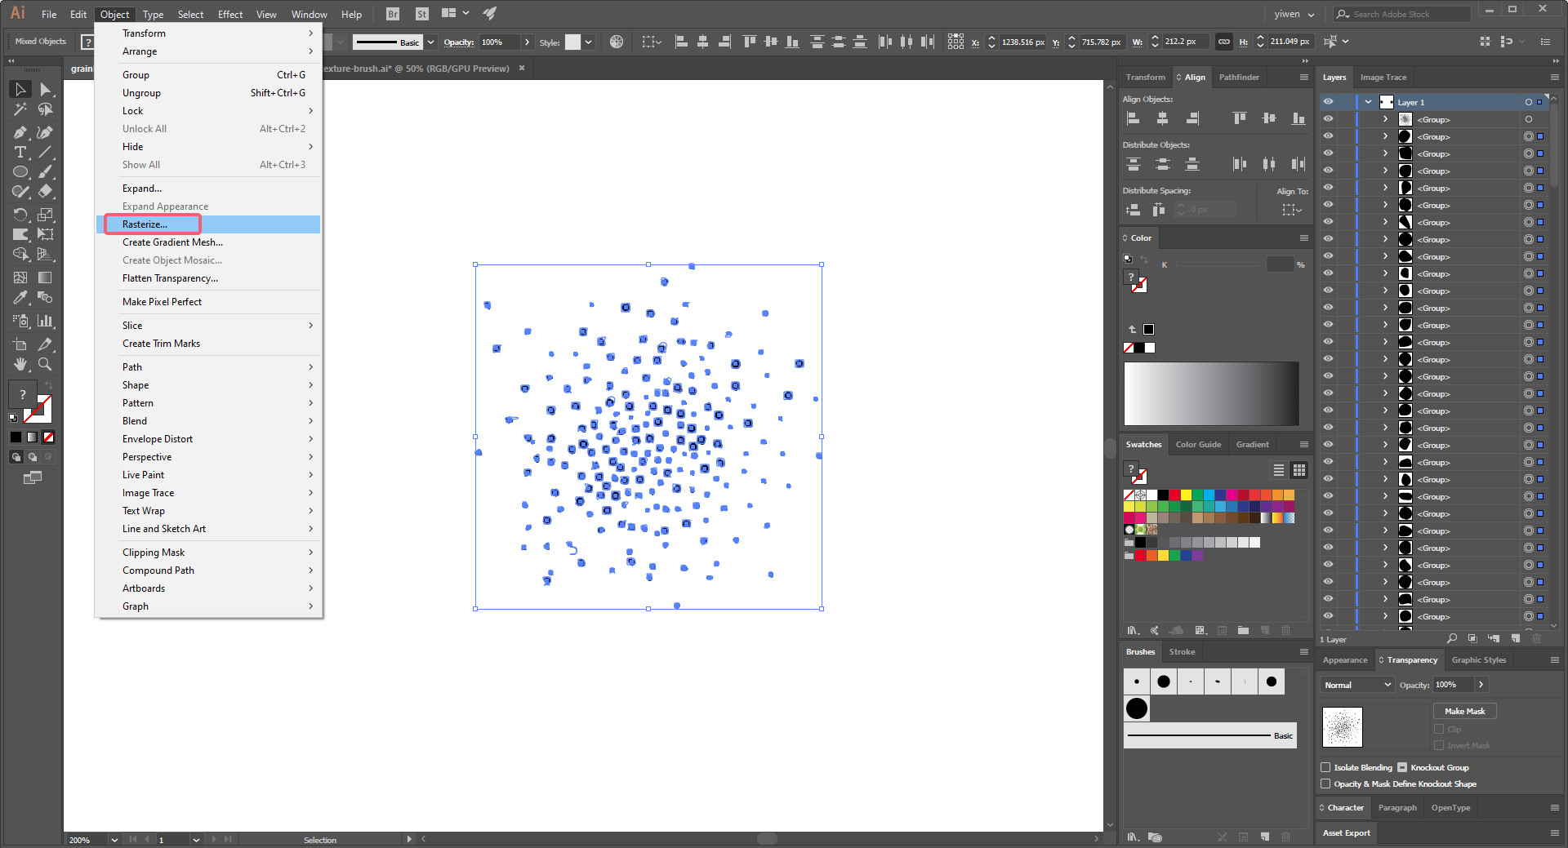Image resolution: width=1568 pixels, height=848 pixels.
Task: Click Vertical Align Top in Align panel
Action: [1240, 118]
